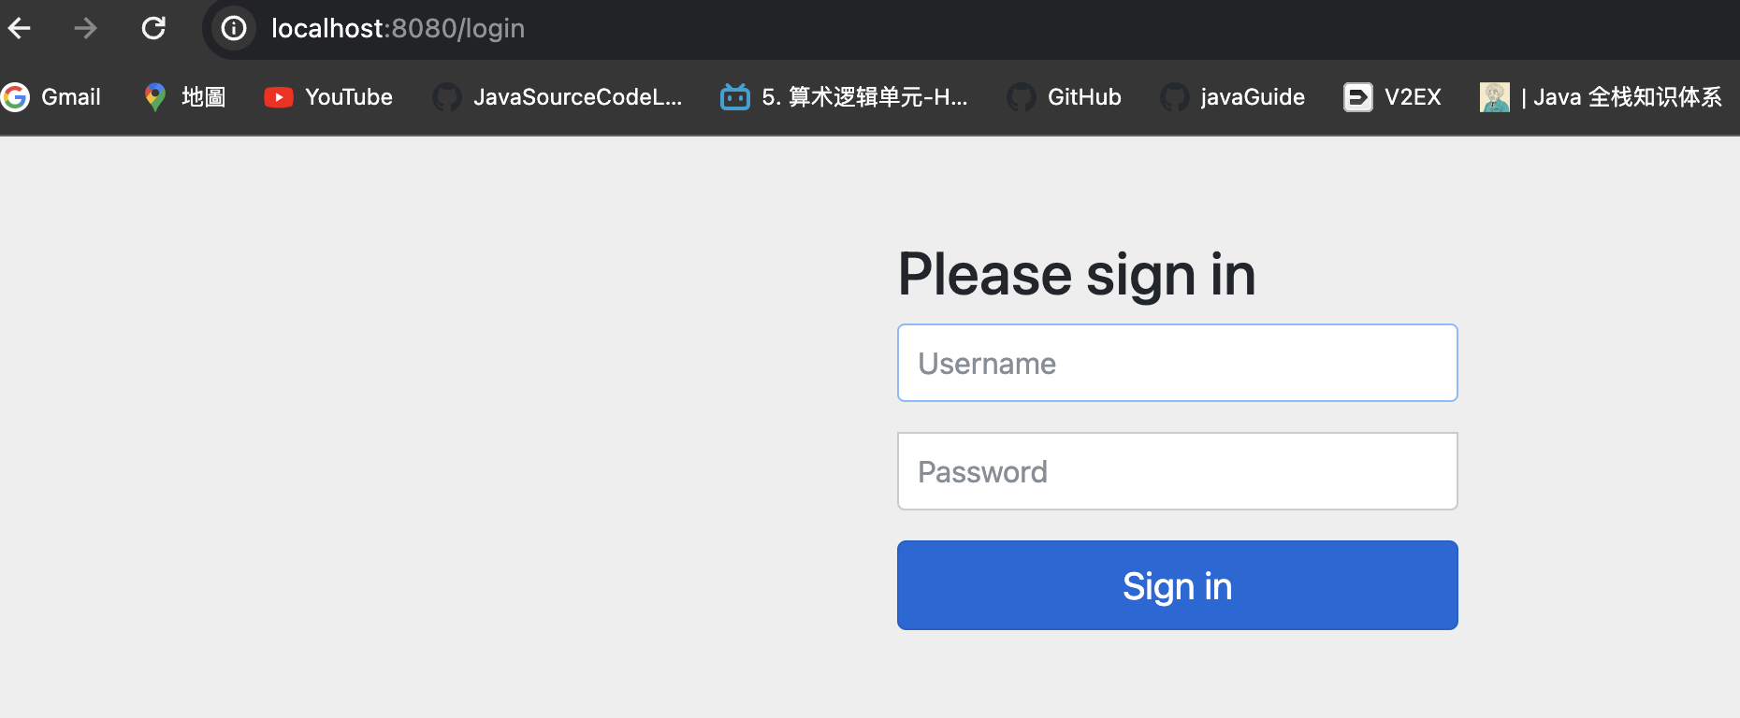Click the V2EX bookmark logo icon

click(x=1358, y=97)
